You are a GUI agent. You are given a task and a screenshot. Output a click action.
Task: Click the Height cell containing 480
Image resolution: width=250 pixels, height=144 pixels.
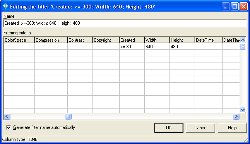(x=182, y=46)
